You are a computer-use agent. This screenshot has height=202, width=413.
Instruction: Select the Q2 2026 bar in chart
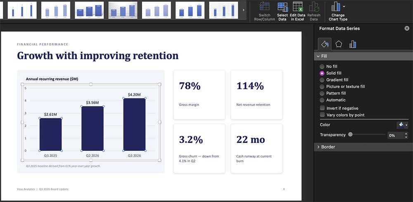click(x=93, y=128)
